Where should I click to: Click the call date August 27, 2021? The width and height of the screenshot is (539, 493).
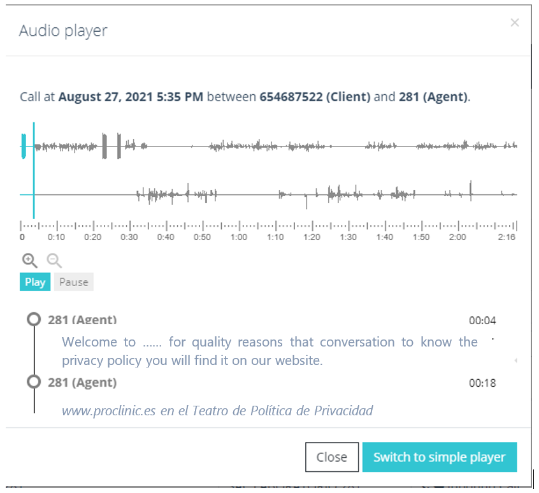click(106, 97)
